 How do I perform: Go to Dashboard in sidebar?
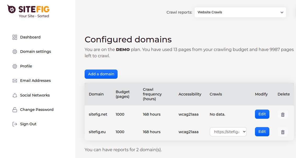click(30, 37)
